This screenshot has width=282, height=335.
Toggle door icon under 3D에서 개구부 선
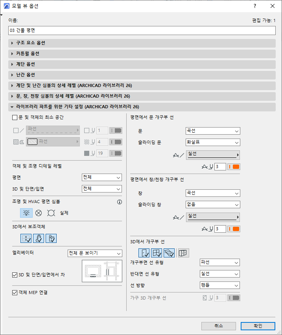tap(144, 253)
